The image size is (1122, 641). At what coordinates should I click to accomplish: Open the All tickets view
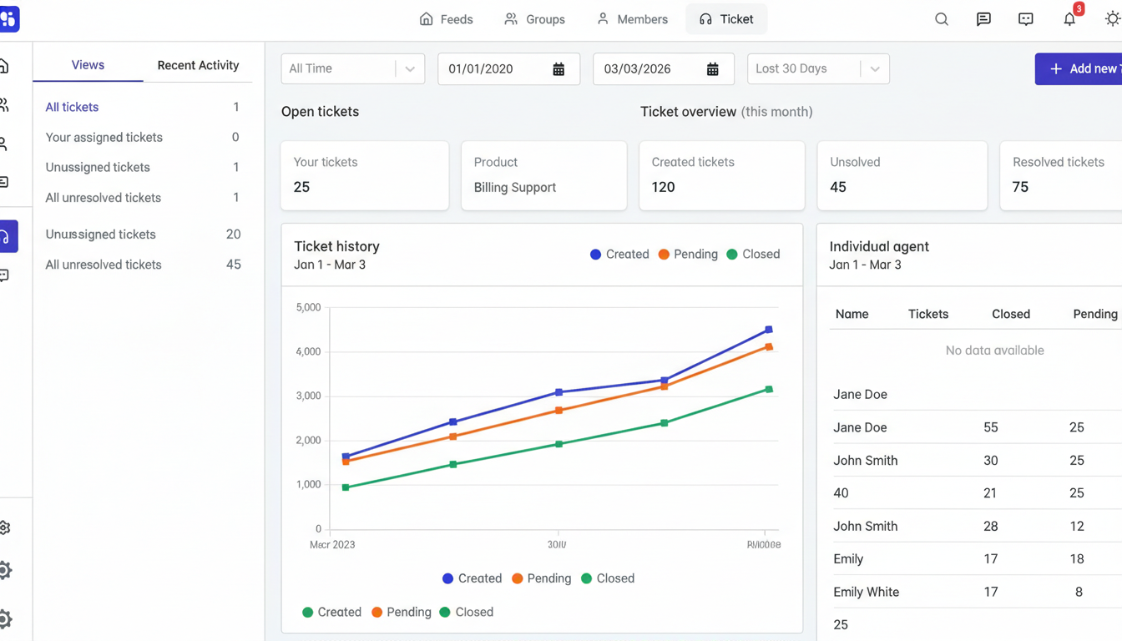point(142,107)
